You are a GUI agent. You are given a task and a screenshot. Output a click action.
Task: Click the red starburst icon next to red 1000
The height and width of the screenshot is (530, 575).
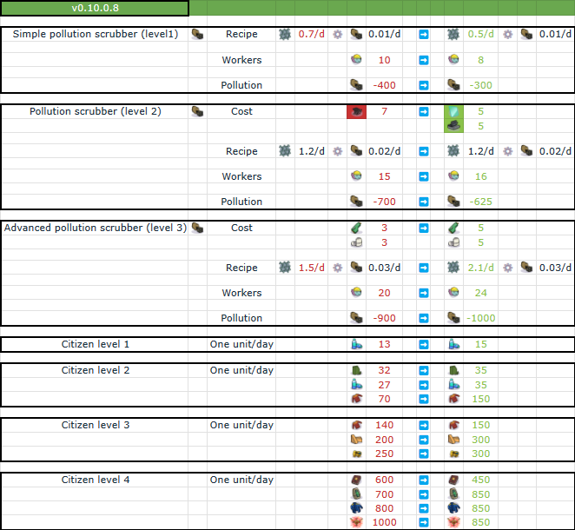tap(356, 522)
